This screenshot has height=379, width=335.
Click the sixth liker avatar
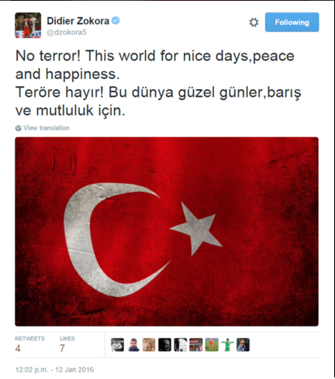pyautogui.click(x=196, y=345)
